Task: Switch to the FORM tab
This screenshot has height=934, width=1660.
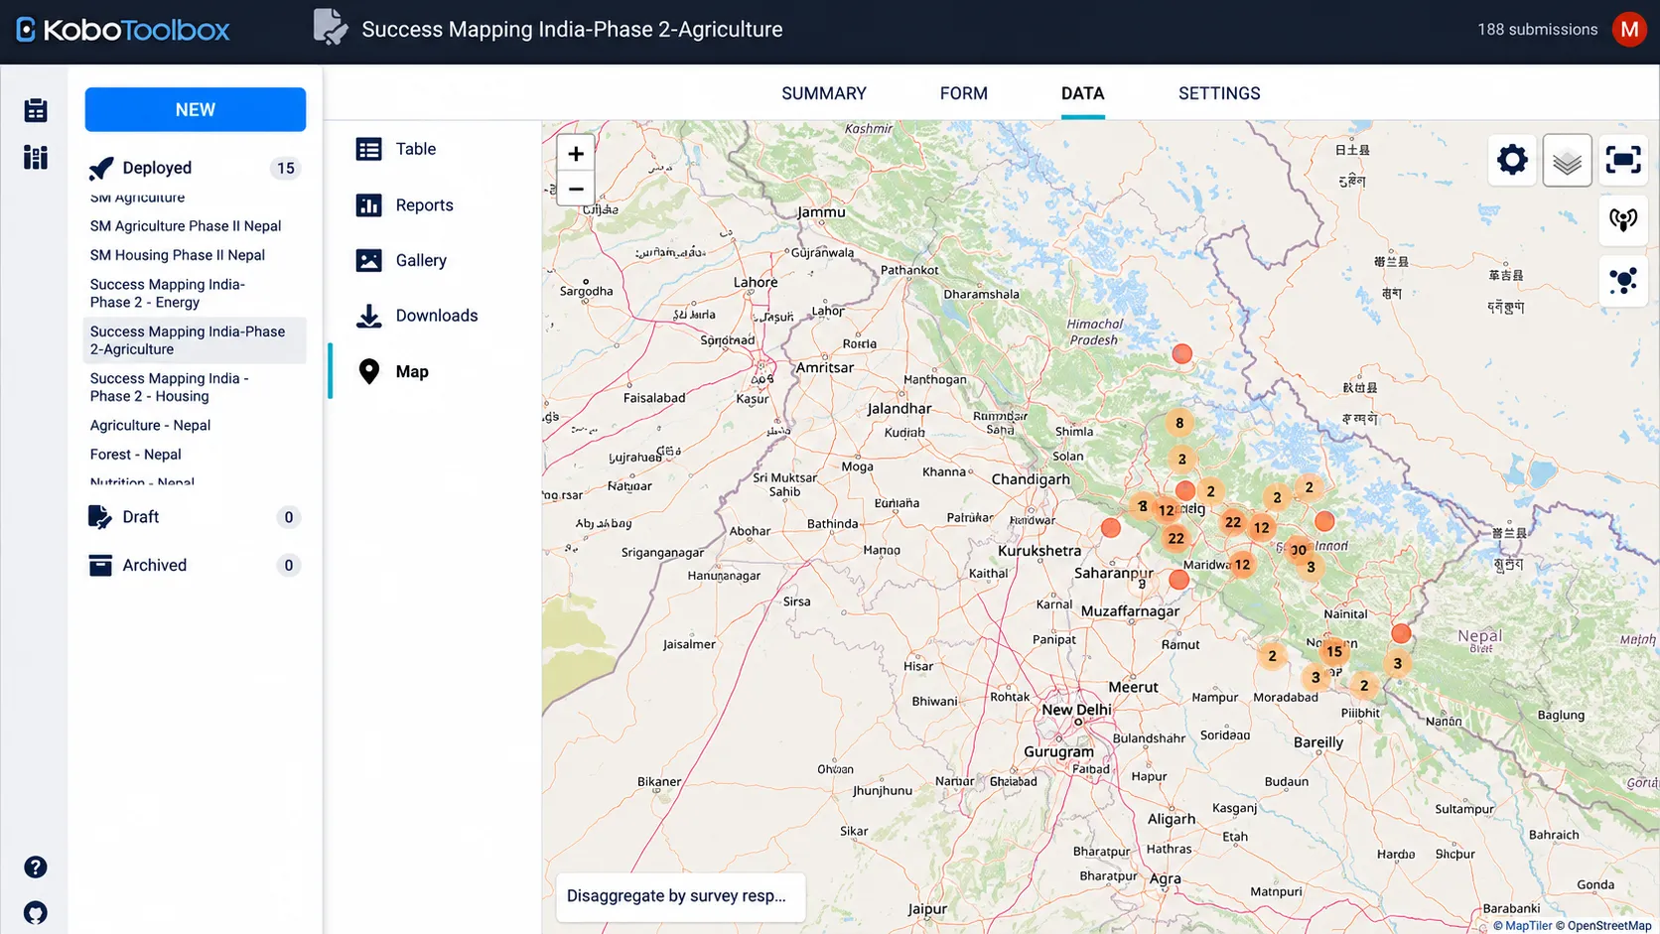Action: click(x=964, y=93)
